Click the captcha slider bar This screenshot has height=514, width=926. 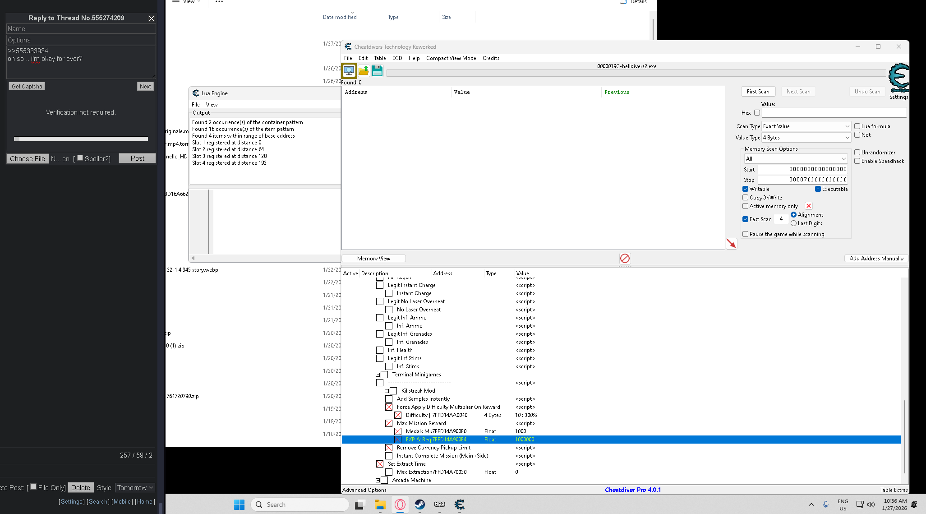[81, 139]
